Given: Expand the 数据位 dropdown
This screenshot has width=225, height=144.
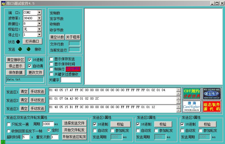Looking at the screenshot, I should pos(39,23).
